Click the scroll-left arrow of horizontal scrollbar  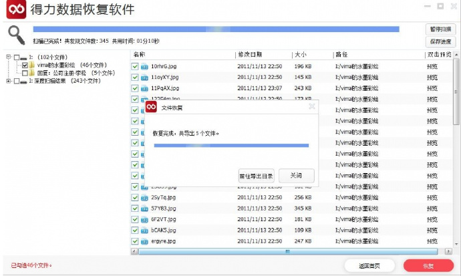(x=134, y=251)
